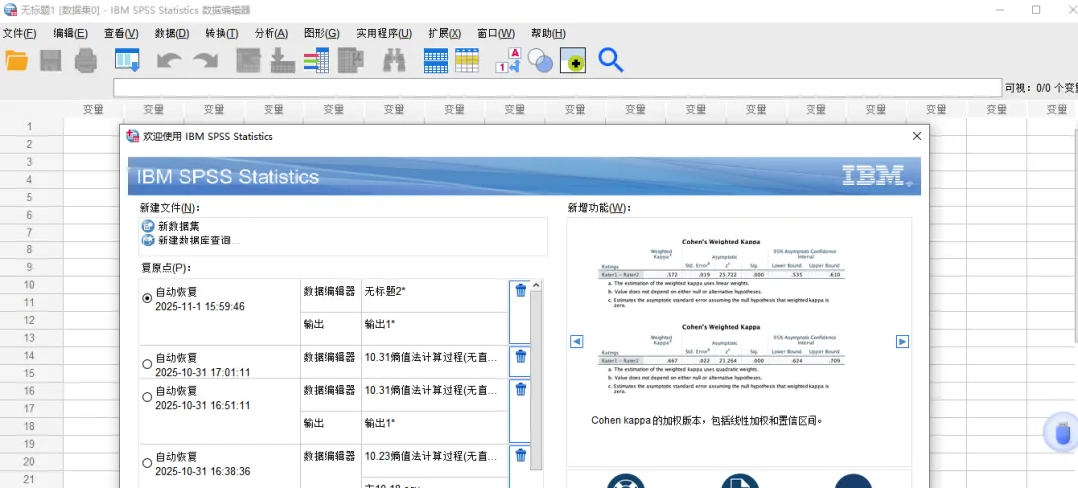This screenshot has height=488, width=1078.
Task: Select row 5 header in data grid
Action: click(x=30, y=197)
